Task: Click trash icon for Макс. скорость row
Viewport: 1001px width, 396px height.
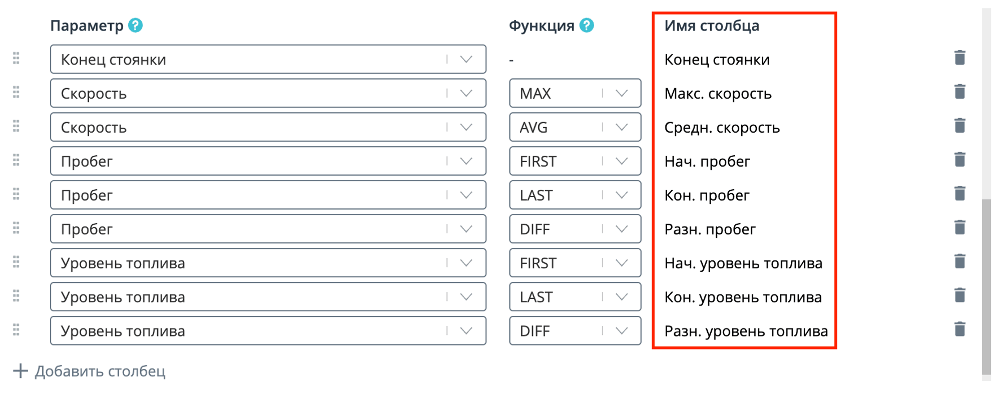Action: point(959,92)
